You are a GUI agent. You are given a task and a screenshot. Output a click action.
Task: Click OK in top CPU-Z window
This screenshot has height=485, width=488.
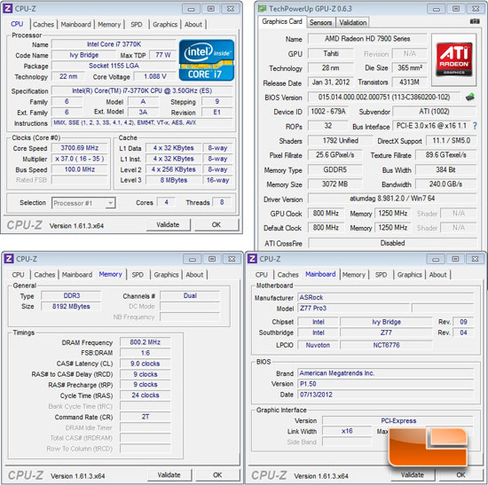(x=216, y=224)
